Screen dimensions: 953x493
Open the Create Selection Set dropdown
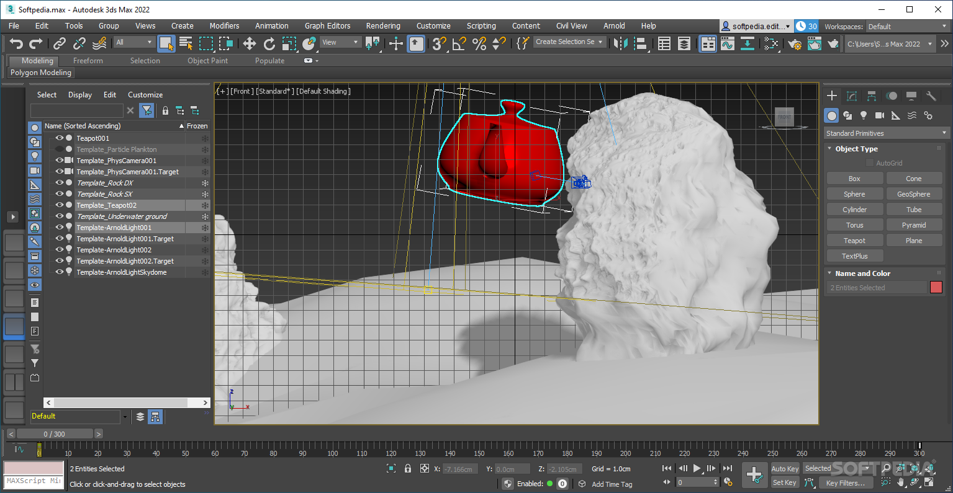(569, 42)
